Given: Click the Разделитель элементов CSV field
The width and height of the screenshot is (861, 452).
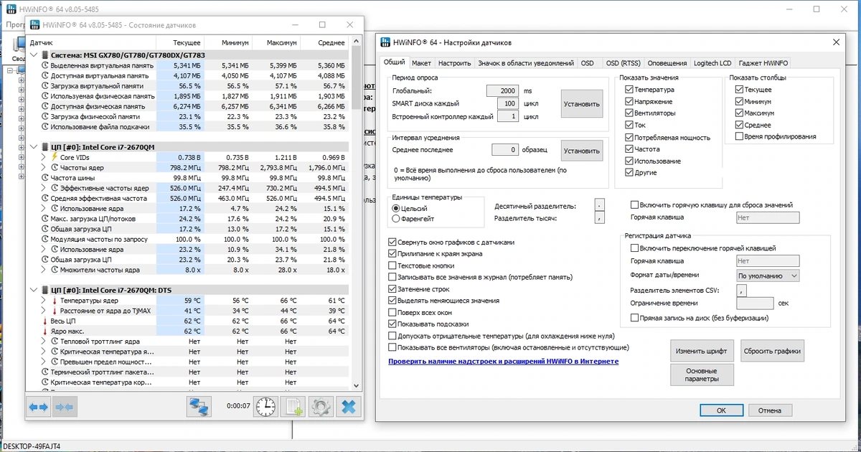Looking at the screenshot, I should [x=743, y=291].
